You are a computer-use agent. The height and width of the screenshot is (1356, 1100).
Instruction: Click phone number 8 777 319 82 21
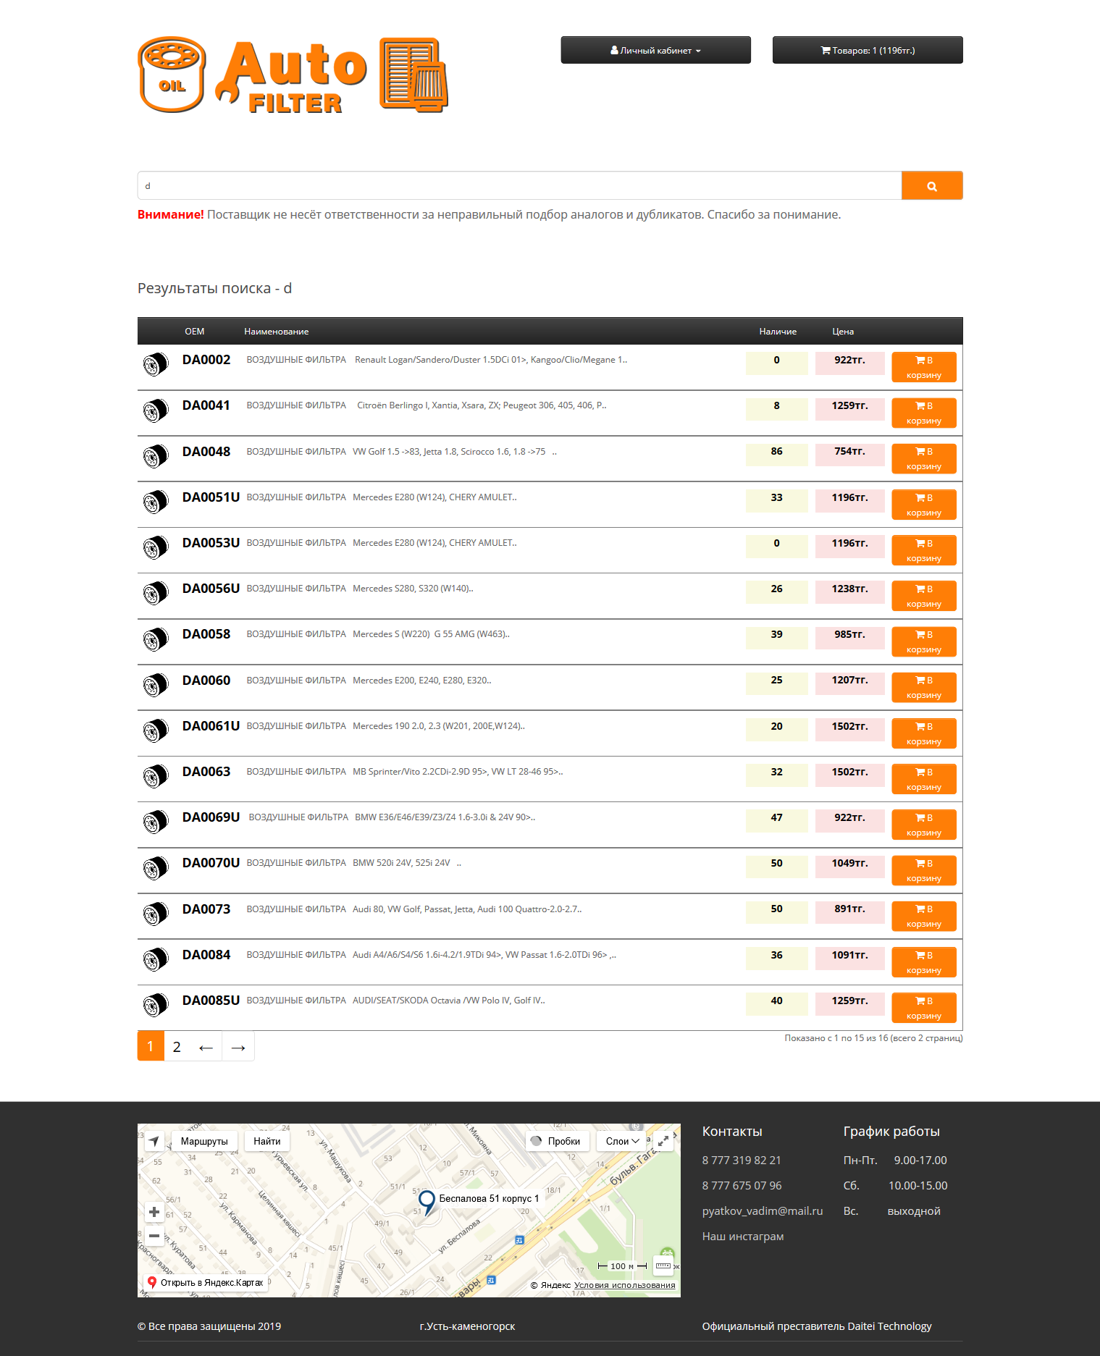coord(742,1160)
